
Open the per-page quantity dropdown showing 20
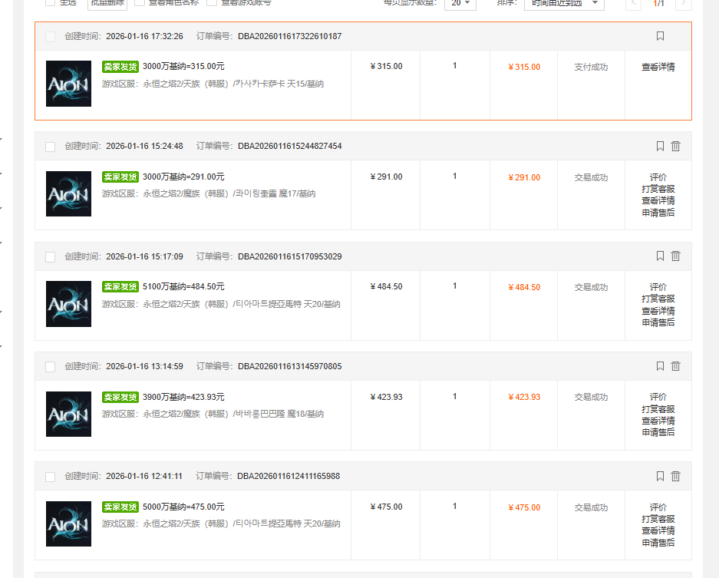pos(460,3)
